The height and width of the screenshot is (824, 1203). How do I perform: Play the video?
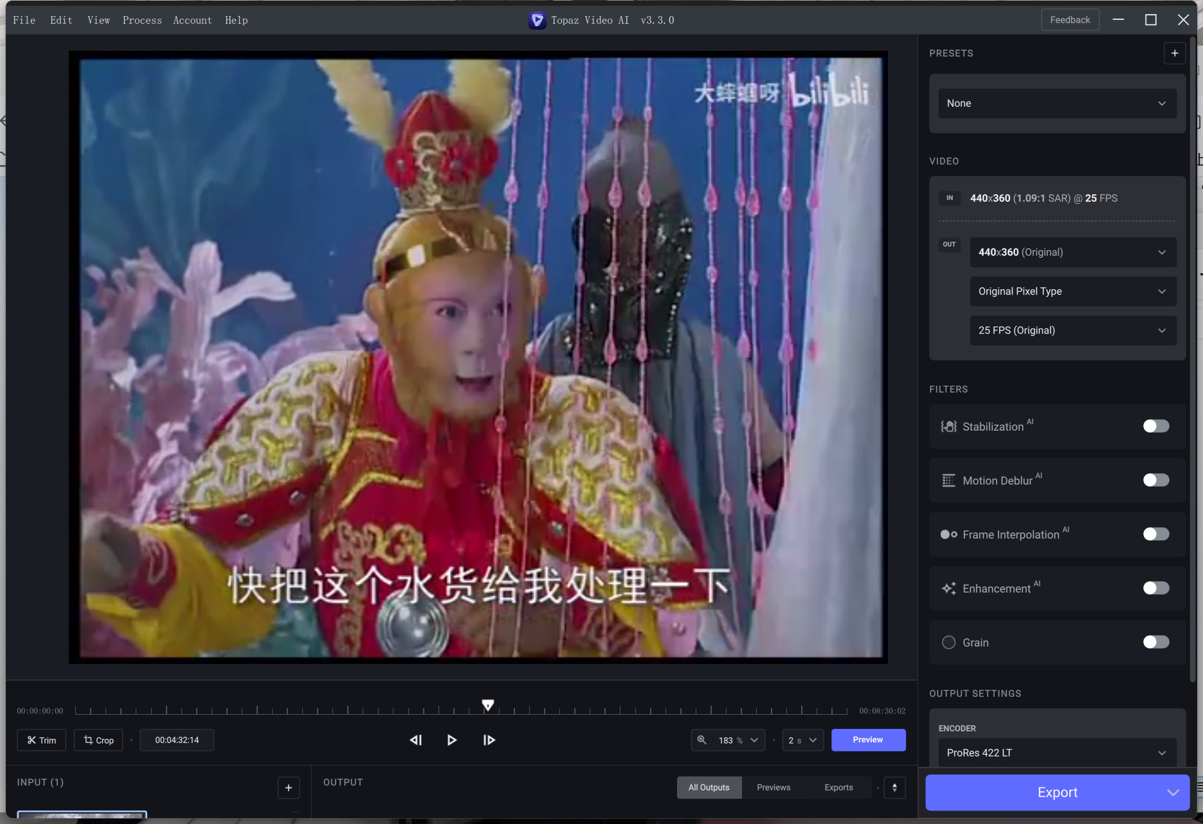coord(452,740)
